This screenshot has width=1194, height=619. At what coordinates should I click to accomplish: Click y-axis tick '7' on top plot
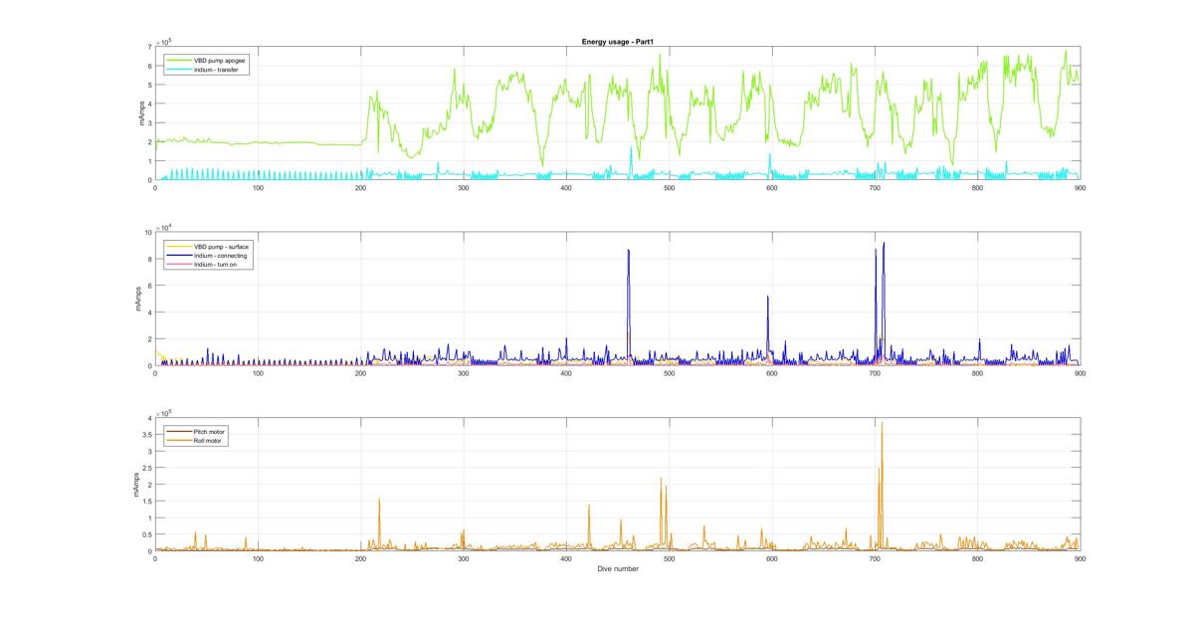click(x=149, y=46)
